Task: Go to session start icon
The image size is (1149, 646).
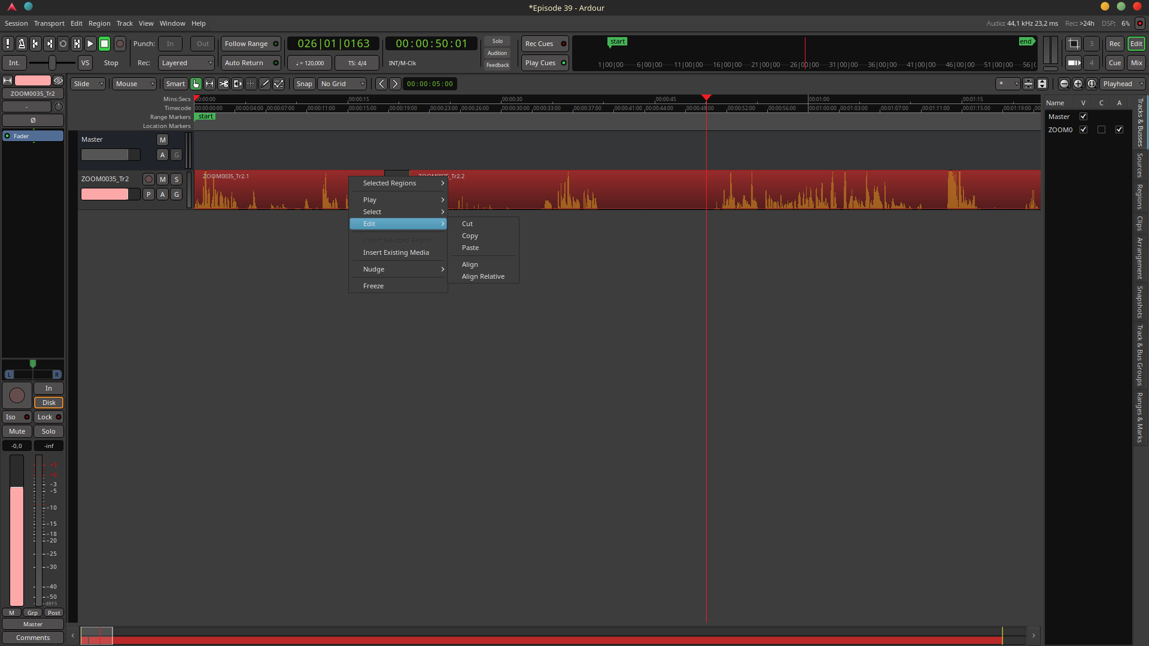Action: tap(35, 44)
